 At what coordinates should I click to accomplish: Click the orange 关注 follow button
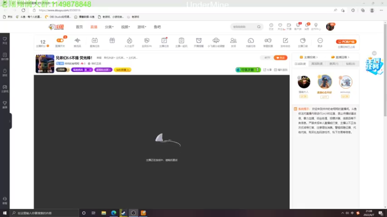click(281, 57)
